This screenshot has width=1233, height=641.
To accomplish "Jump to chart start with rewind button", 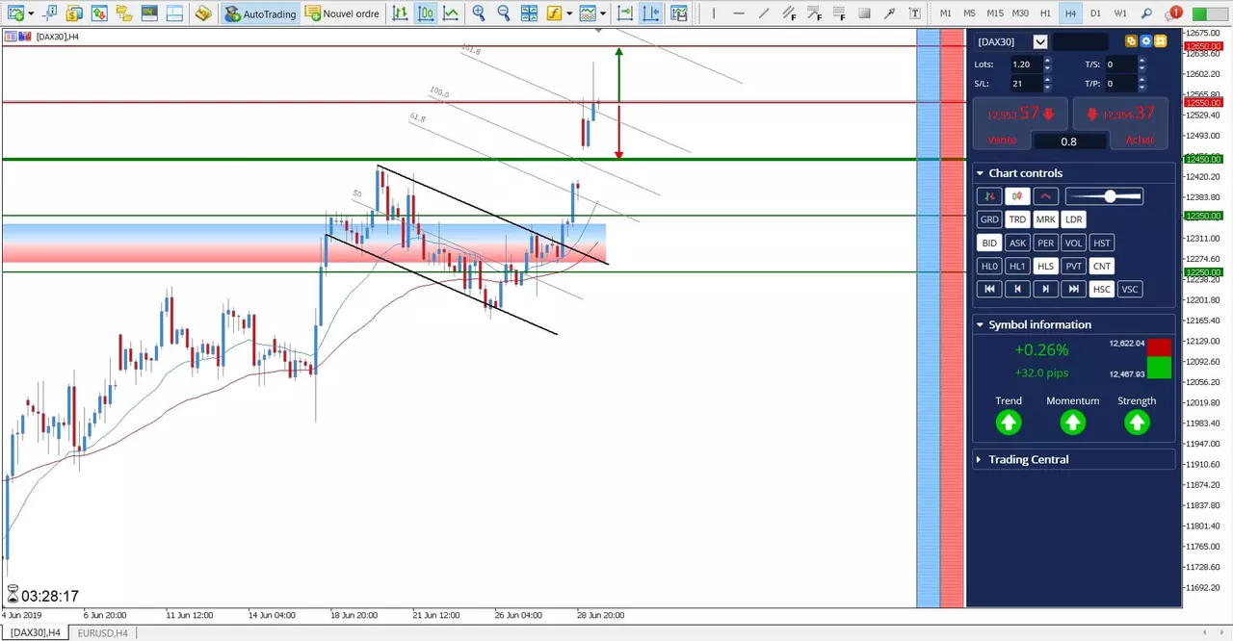I will (989, 289).
